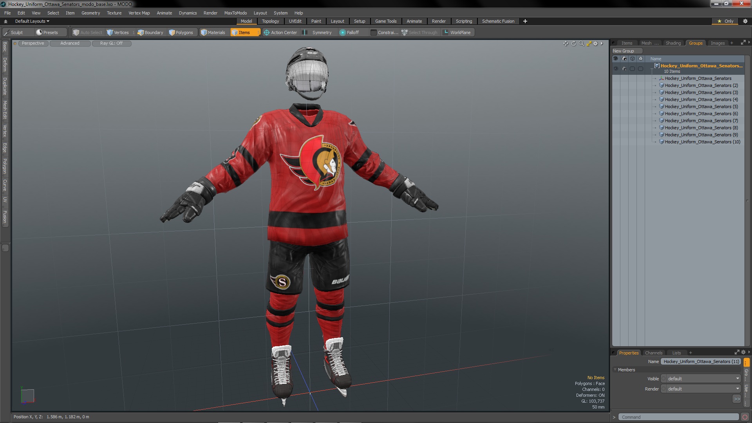
Task: Click the record button beside Command field
Action: 745,417
